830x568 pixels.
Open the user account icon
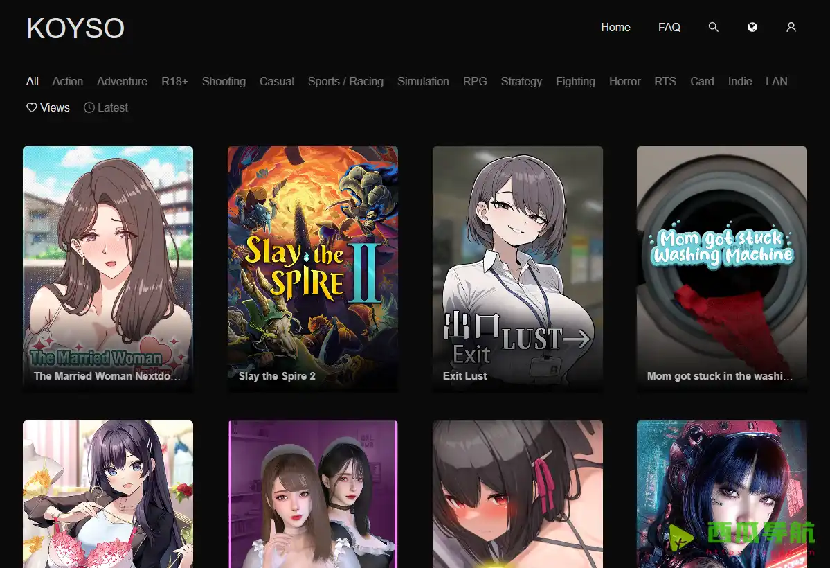791,27
